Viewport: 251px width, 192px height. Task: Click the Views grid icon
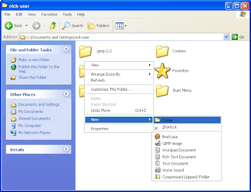click(x=120, y=26)
